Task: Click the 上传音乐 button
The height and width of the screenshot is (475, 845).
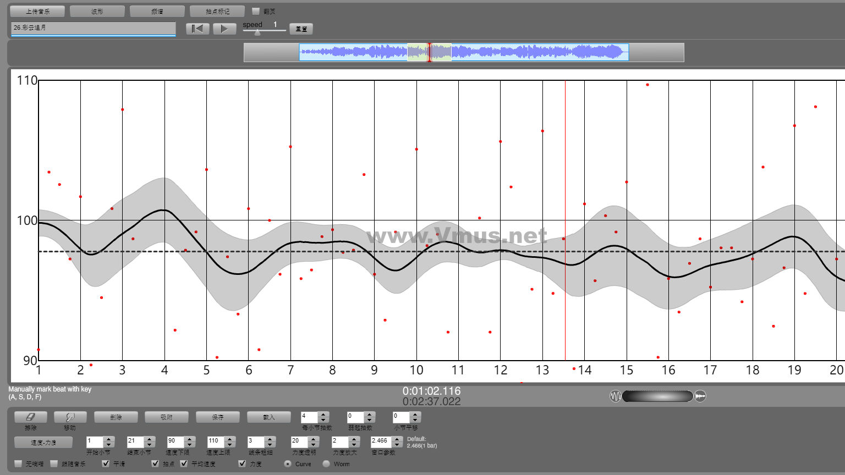Action: [37, 11]
